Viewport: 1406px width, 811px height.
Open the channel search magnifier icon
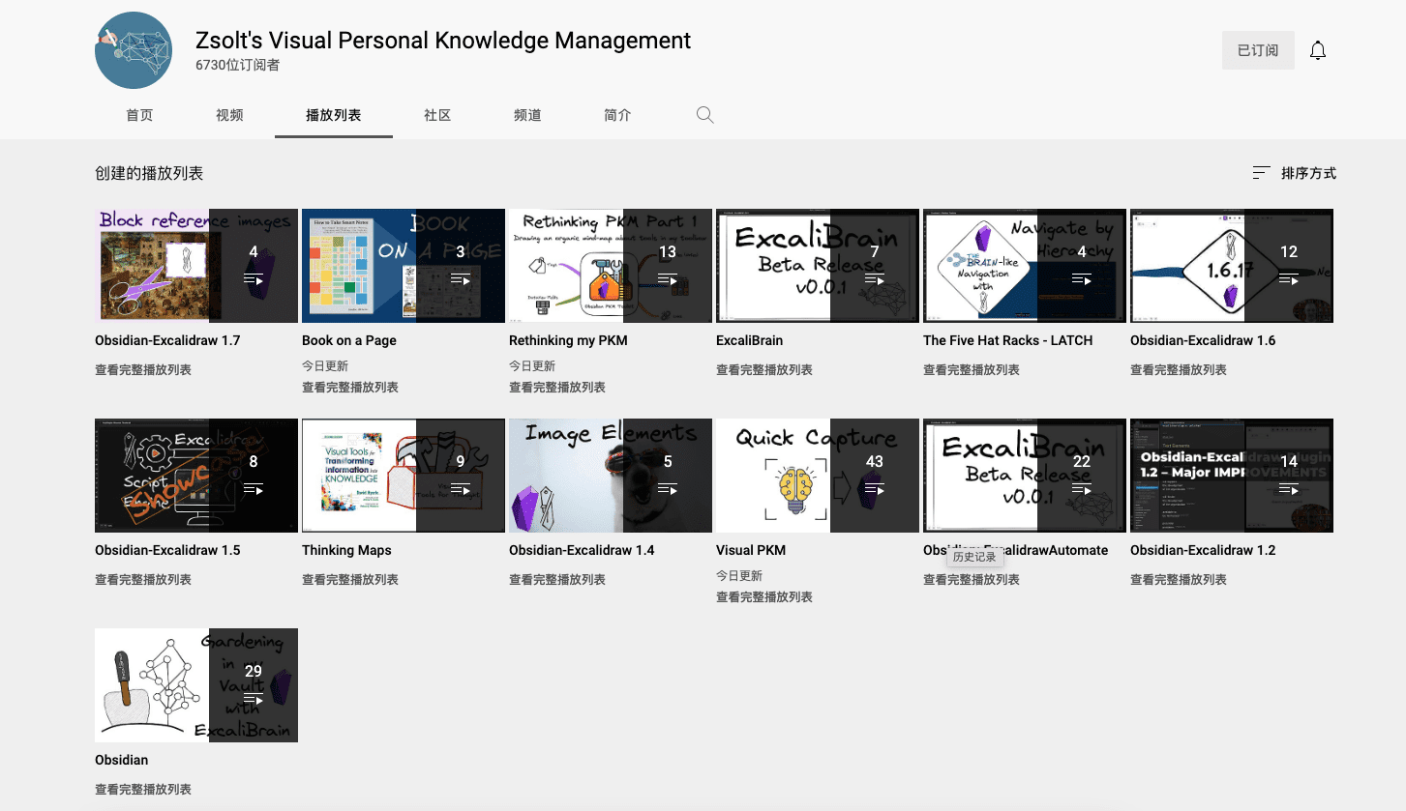point(705,115)
